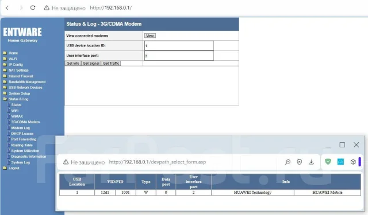Click the System Log page icon
The width and height of the screenshot is (368, 215).
click(x=9, y=162)
